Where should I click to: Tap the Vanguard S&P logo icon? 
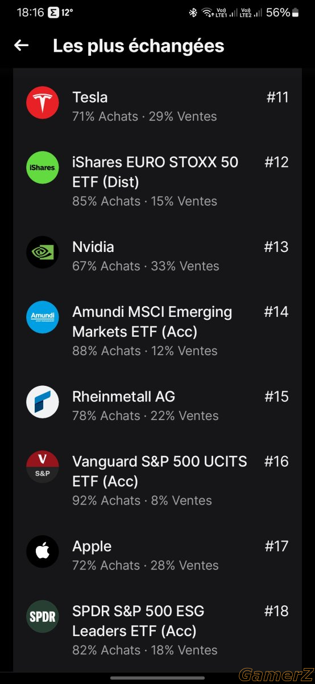(43, 467)
